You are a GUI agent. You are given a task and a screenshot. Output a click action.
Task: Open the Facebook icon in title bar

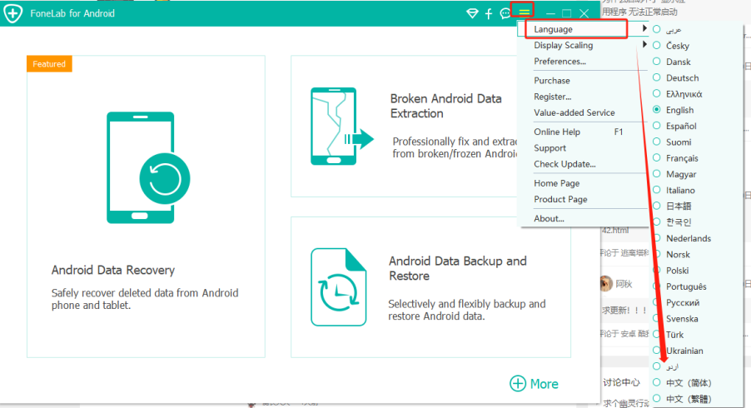click(489, 13)
